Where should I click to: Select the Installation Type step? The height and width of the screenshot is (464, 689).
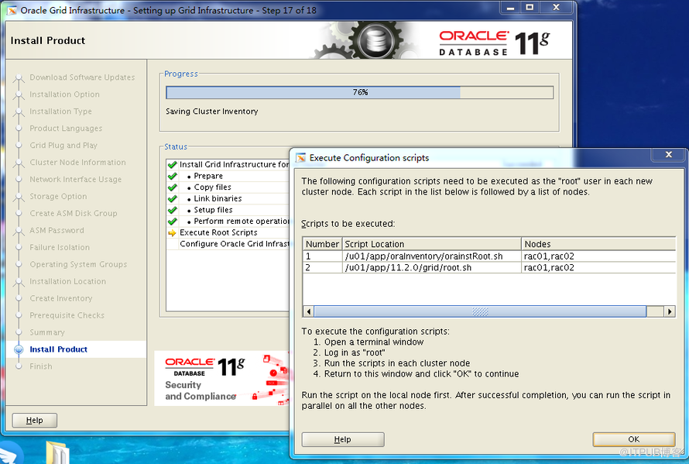coord(60,112)
